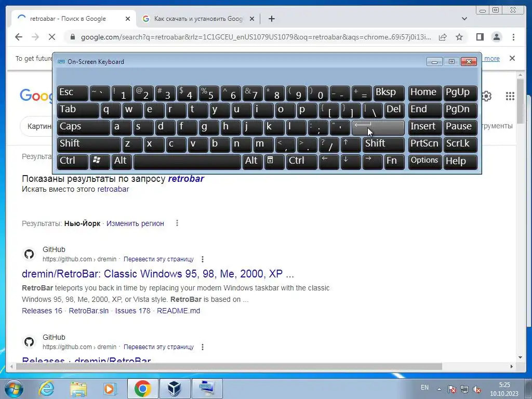Click the up arrow key on On-Screen Keyboard
The width and height of the screenshot is (532, 399).
351,144
